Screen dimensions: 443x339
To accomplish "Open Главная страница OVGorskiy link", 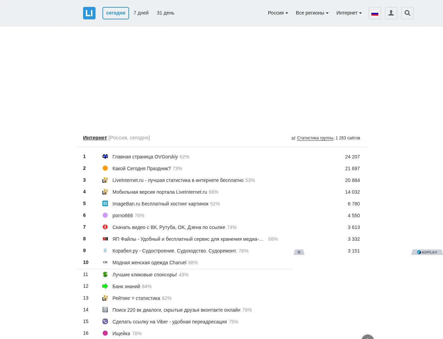I will [x=145, y=157].
